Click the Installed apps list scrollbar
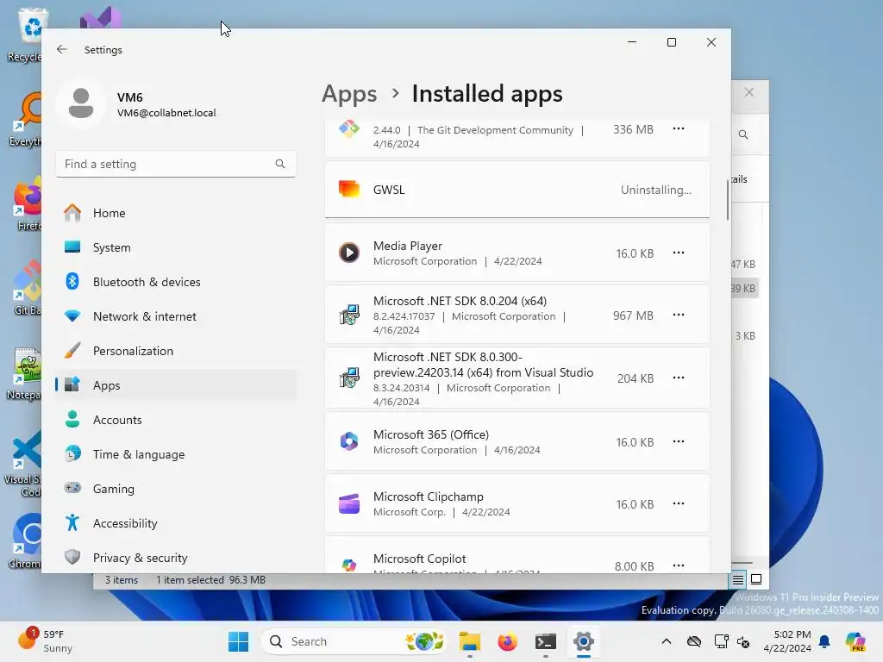 [728, 200]
